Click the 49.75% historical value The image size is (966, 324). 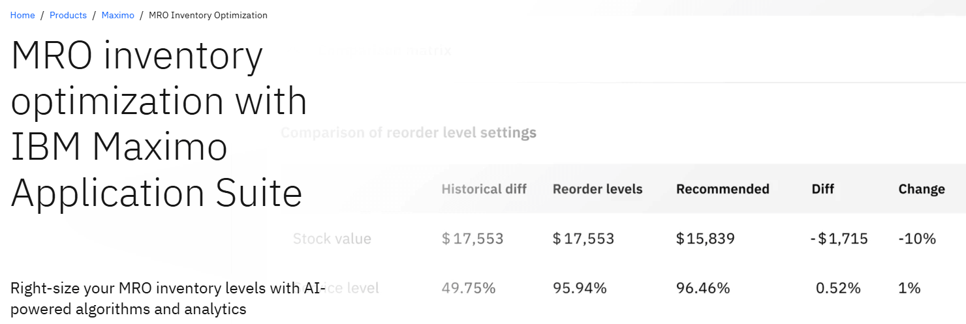pos(468,287)
